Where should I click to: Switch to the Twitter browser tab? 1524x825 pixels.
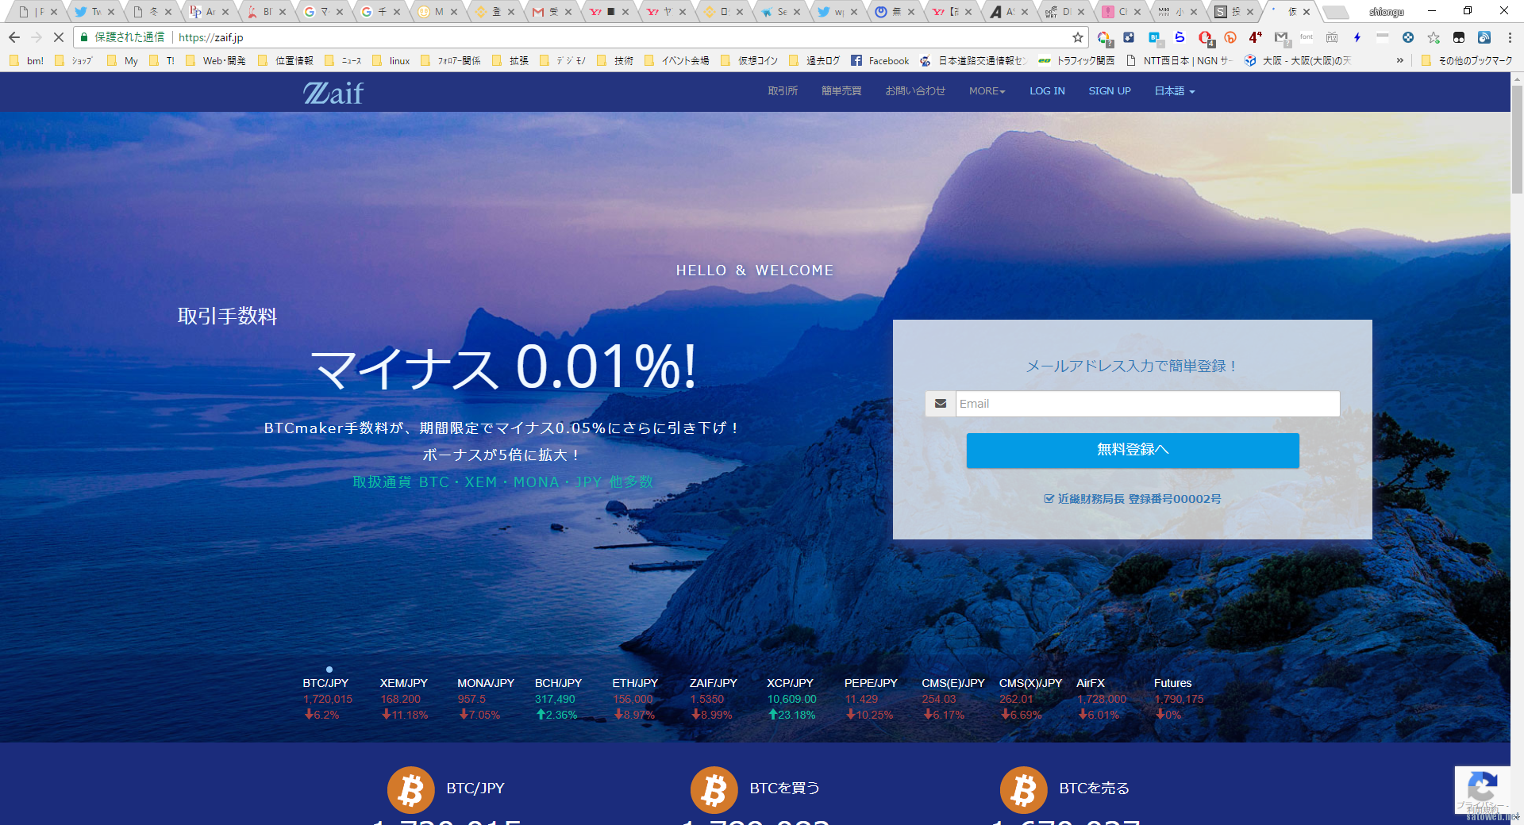(88, 12)
